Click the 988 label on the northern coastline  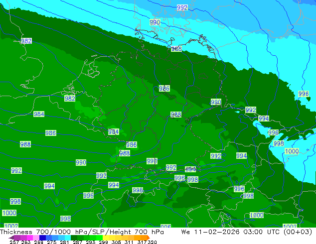[x=176, y=49]
